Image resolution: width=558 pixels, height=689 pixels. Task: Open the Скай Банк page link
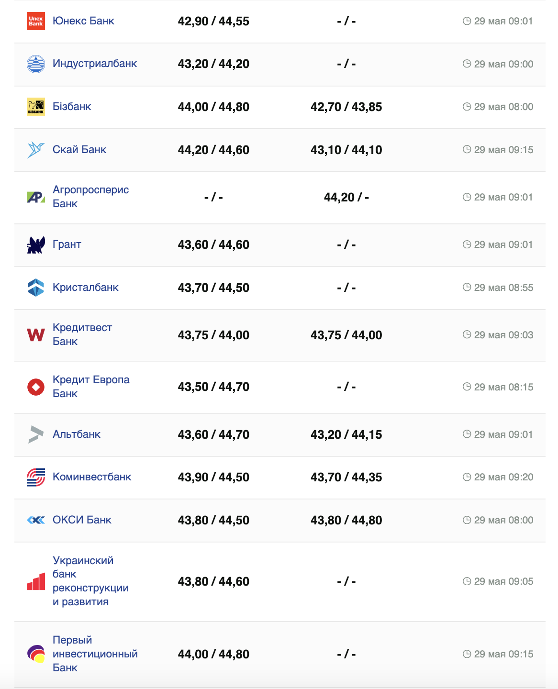click(79, 150)
